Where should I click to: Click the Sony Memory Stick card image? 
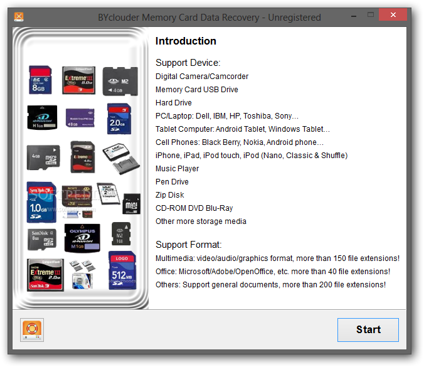click(x=77, y=196)
